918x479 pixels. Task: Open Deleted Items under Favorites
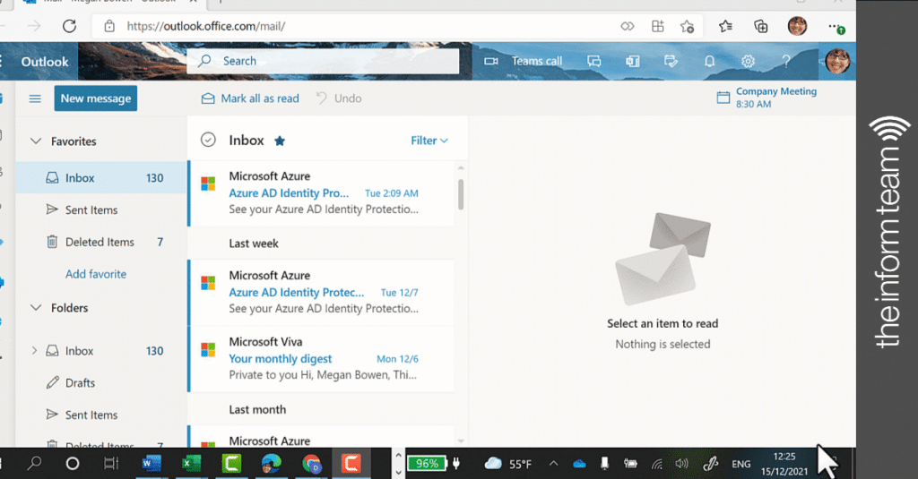pos(100,242)
